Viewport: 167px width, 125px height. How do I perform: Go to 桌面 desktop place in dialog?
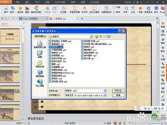(x=40, y=54)
